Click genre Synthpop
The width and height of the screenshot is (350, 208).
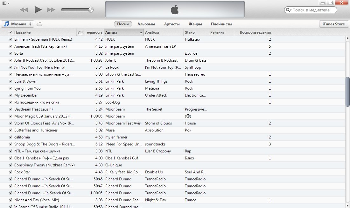pyautogui.click(x=193, y=67)
